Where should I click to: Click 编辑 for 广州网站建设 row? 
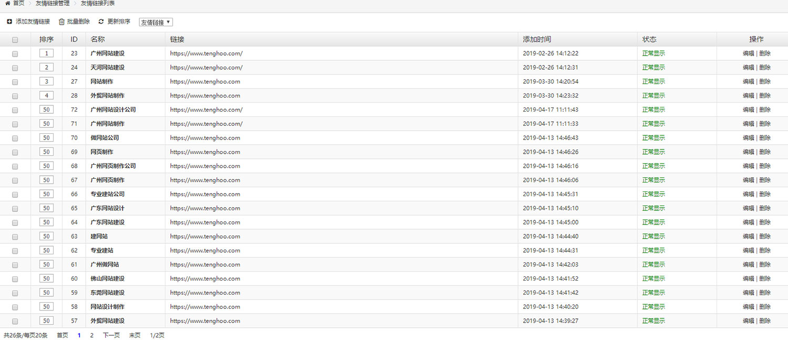748,53
